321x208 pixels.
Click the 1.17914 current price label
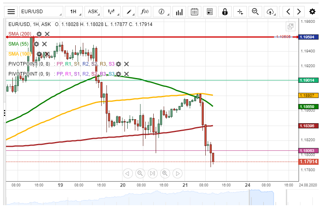pyautogui.click(x=308, y=162)
